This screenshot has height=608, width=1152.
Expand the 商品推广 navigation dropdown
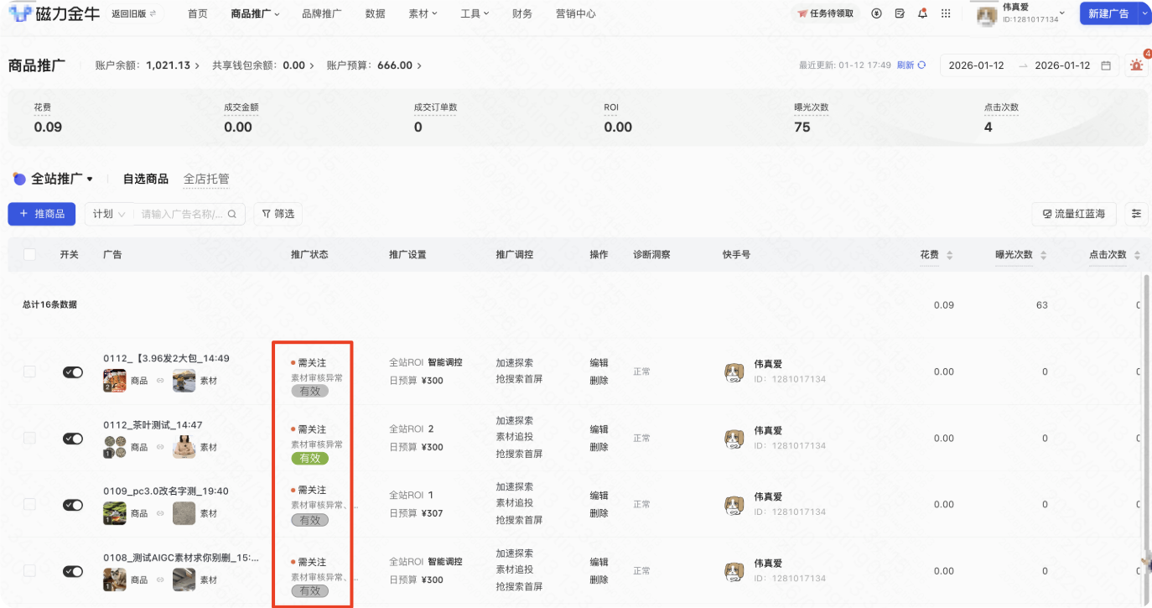pyautogui.click(x=256, y=13)
